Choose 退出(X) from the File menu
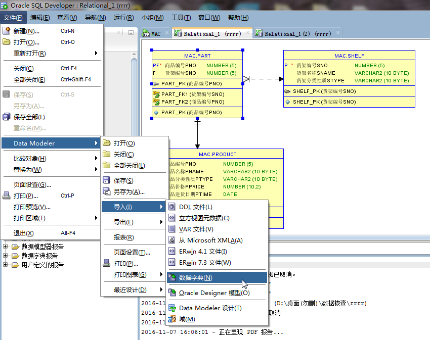Screen dimensions: 430x340 (x=52, y=233)
